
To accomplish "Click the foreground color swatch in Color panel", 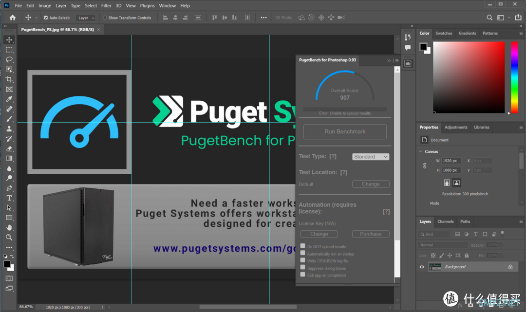I will [423, 47].
